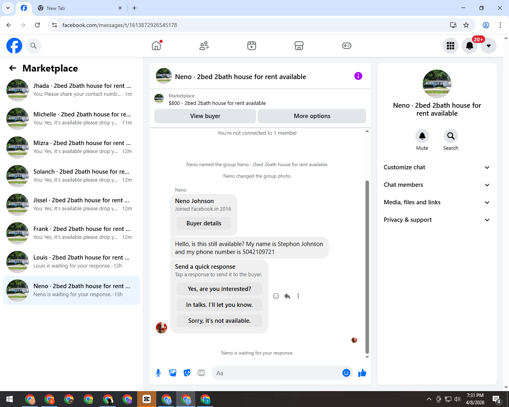This screenshot has width=509, height=407.
Task: Open the Facebook logo home link
Action: pos(14,46)
